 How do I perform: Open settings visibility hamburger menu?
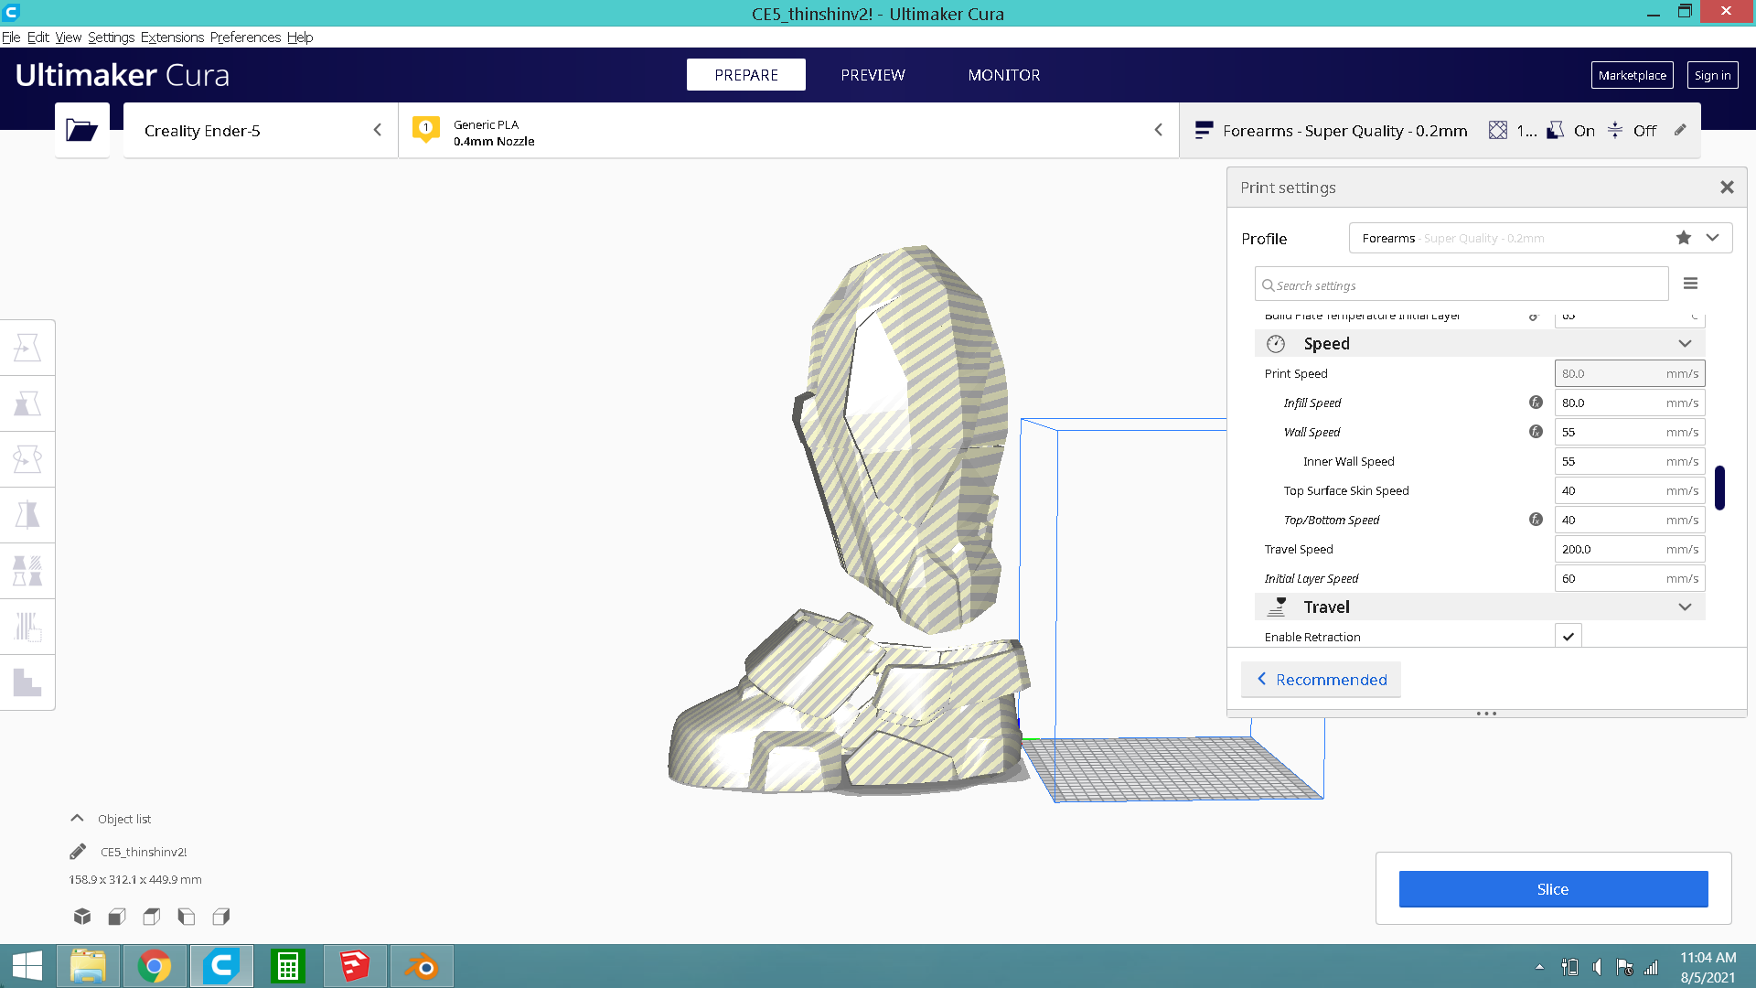click(1690, 284)
